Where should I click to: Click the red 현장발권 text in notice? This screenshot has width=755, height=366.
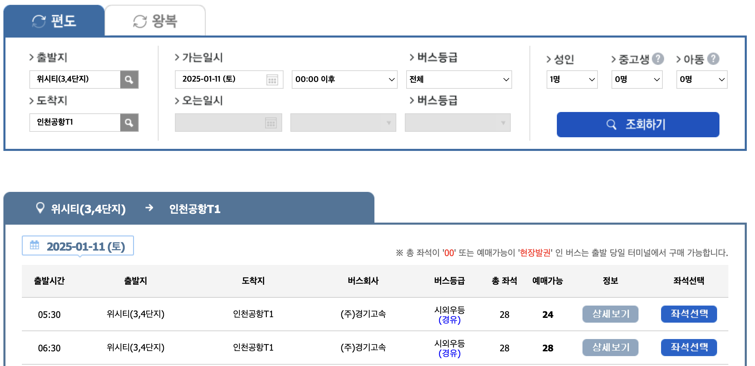(x=535, y=253)
